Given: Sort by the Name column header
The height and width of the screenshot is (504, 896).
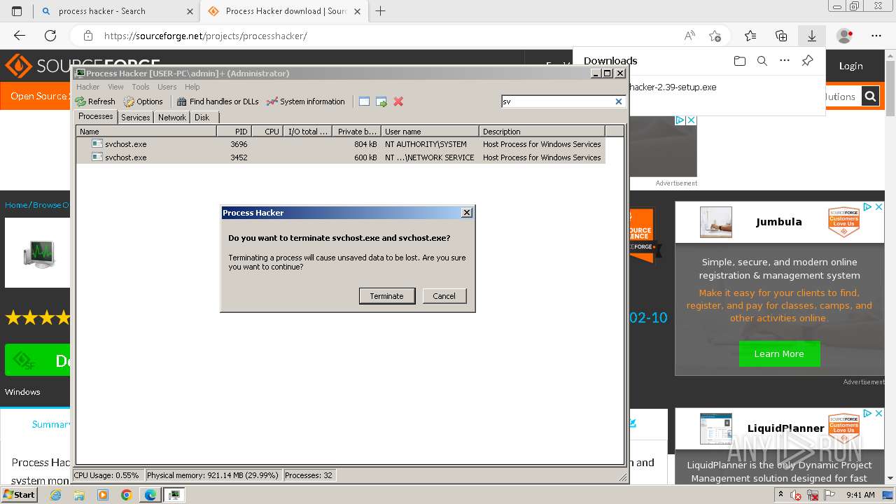Looking at the screenshot, I should [146, 131].
